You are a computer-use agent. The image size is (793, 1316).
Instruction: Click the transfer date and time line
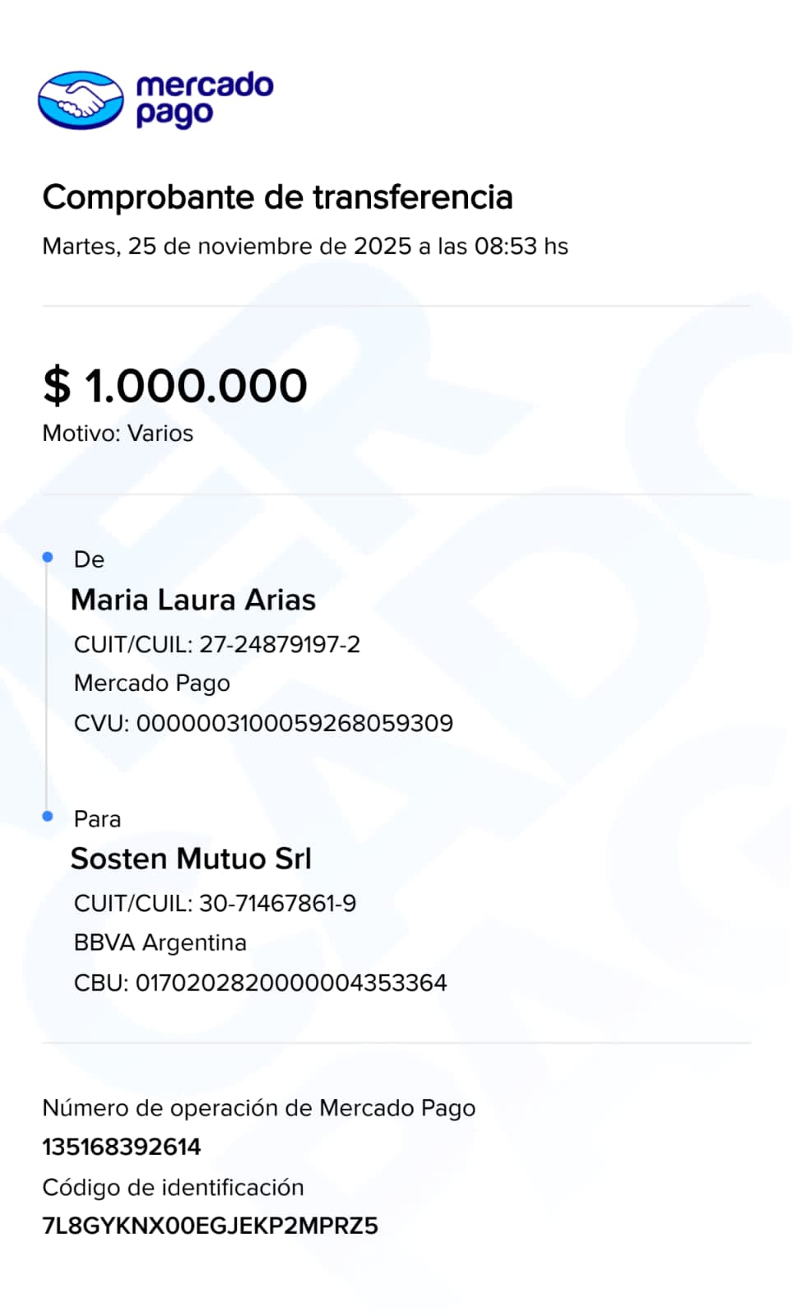305,246
